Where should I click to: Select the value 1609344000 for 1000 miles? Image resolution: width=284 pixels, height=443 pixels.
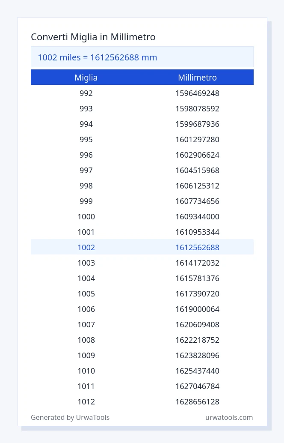[198, 217]
